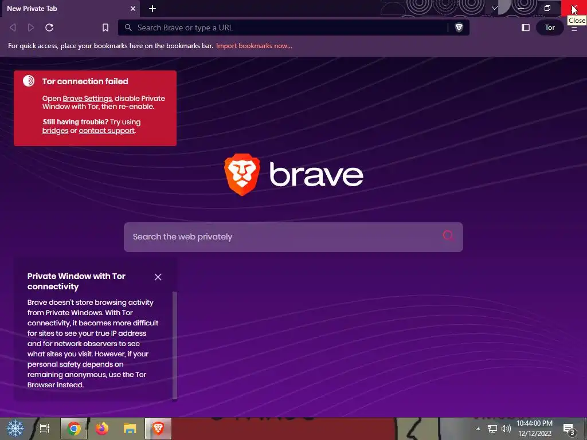Click the Tor onion icon in error box
The height and width of the screenshot is (440, 587).
29,81
